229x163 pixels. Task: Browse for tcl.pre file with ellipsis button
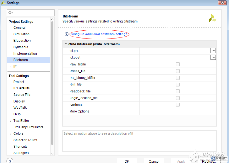(x=213, y=51)
